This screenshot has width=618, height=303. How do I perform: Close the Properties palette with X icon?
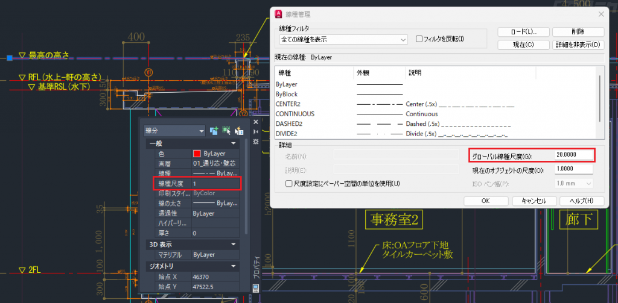coord(256,122)
